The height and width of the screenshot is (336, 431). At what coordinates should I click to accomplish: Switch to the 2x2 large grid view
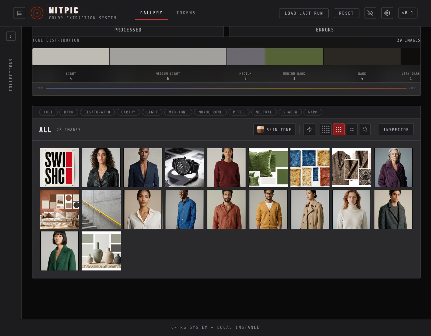[x=352, y=129]
